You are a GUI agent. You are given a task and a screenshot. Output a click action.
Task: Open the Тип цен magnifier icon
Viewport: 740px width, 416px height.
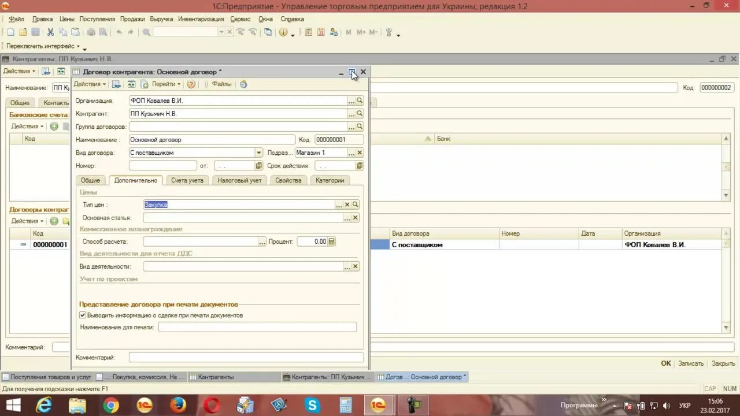point(356,205)
